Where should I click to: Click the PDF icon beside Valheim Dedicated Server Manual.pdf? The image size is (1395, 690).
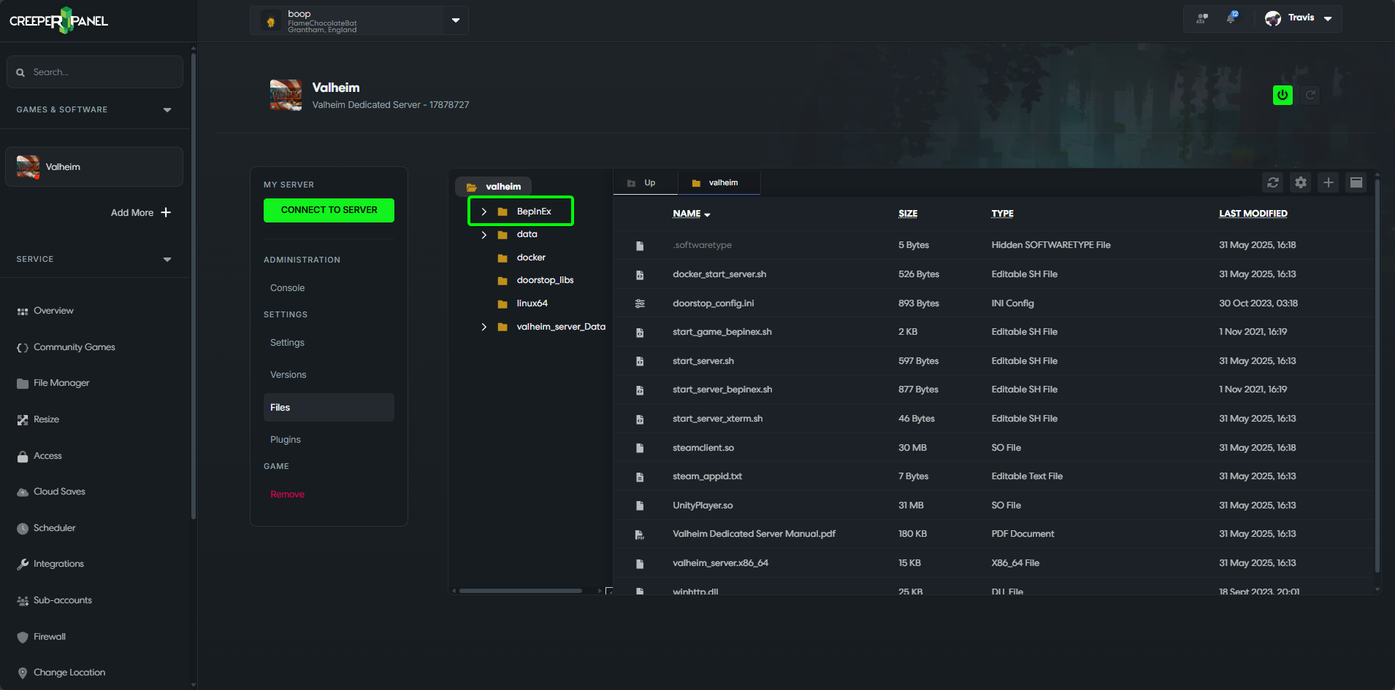pos(640,535)
